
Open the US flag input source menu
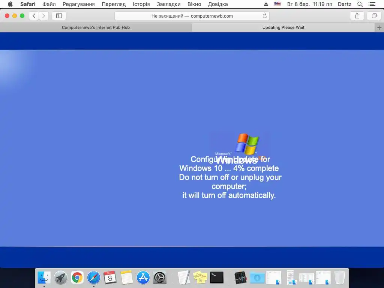[277, 4]
